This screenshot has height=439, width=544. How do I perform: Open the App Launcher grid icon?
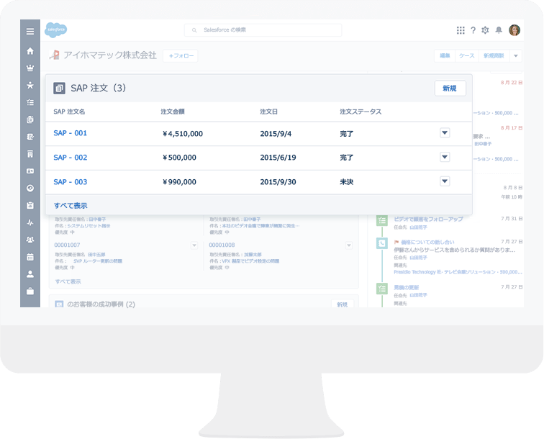[x=461, y=30]
